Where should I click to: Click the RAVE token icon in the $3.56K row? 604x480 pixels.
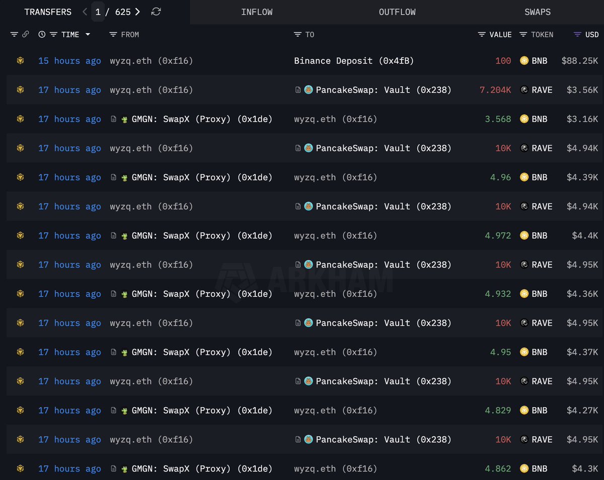coord(524,90)
